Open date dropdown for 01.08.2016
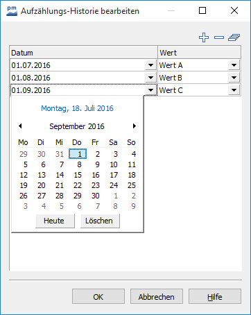The width and height of the screenshot is (251, 315). (x=150, y=78)
